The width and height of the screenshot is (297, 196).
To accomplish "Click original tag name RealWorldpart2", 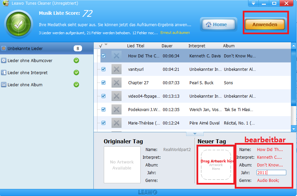I will tap(177, 150).
